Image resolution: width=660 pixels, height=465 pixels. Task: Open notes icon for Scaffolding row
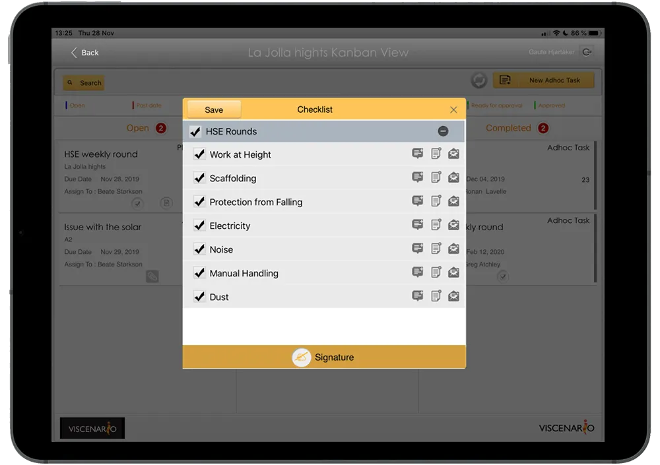(436, 177)
